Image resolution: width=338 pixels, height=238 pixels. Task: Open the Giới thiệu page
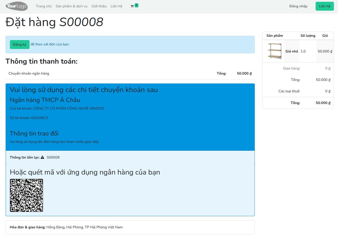tap(99, 6)
